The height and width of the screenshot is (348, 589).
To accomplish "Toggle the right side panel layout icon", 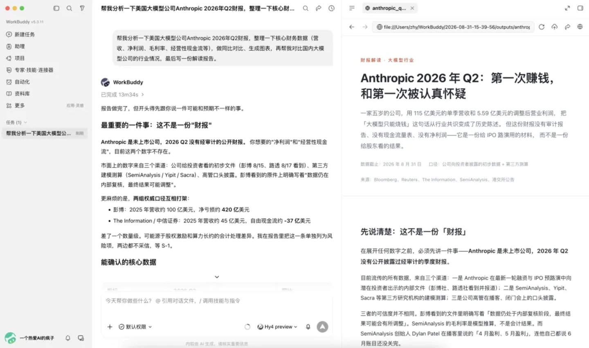I will (x=580, y=8).
